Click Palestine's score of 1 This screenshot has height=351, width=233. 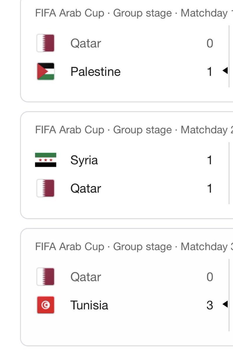(210, 71)
